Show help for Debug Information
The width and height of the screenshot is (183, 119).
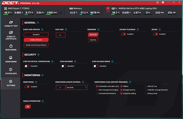(x=43, y=101)
